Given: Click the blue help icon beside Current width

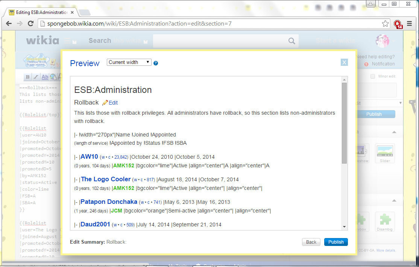Looking at the screenshot, I should tap(156, 63).
